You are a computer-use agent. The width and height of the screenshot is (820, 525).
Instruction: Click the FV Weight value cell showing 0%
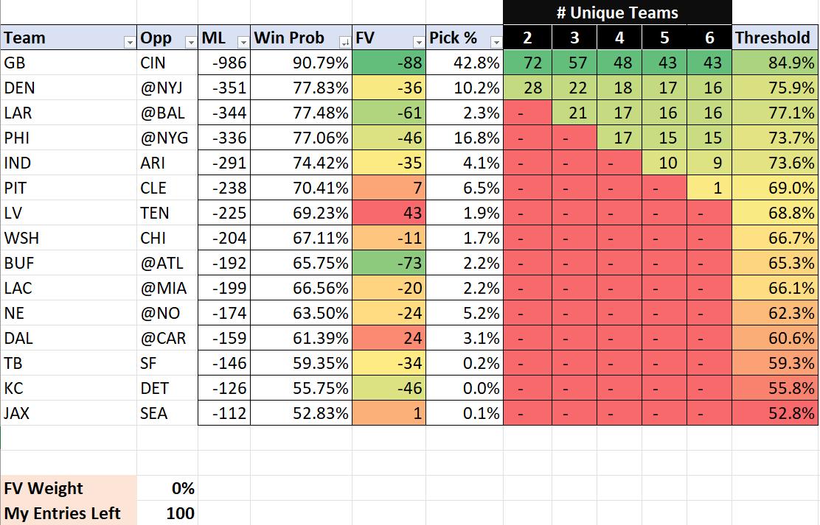[x=167, y=488]
